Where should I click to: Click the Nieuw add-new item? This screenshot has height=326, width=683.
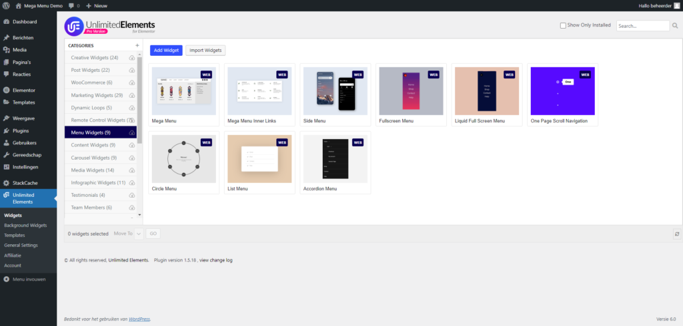(x=97, y=5)
